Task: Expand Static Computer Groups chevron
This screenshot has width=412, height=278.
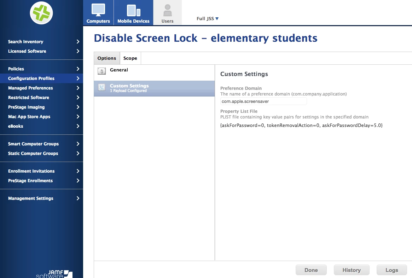Action: tap(78, 153)
